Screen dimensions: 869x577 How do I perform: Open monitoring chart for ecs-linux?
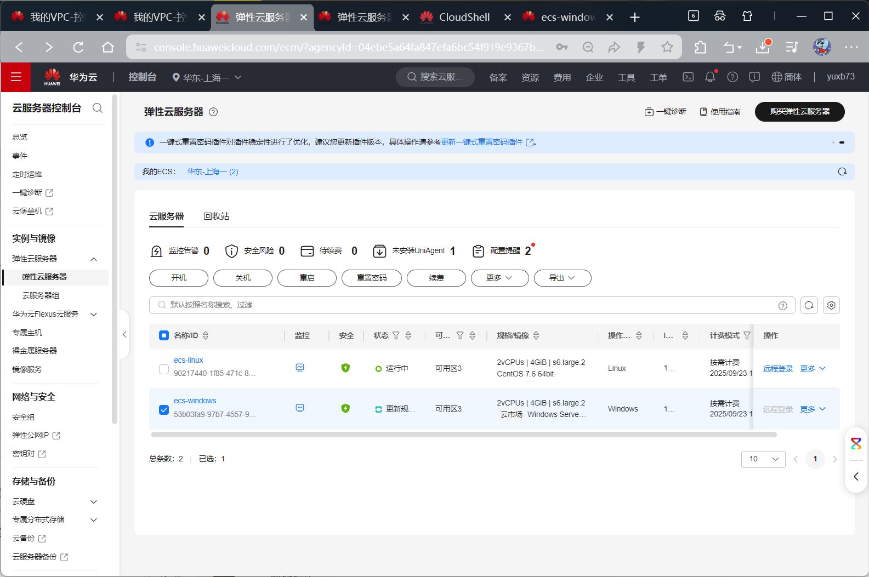point(300,368)
